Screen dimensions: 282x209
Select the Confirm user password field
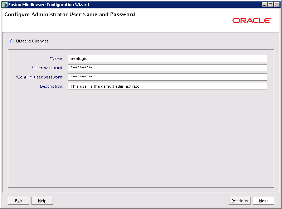(167, 77)
